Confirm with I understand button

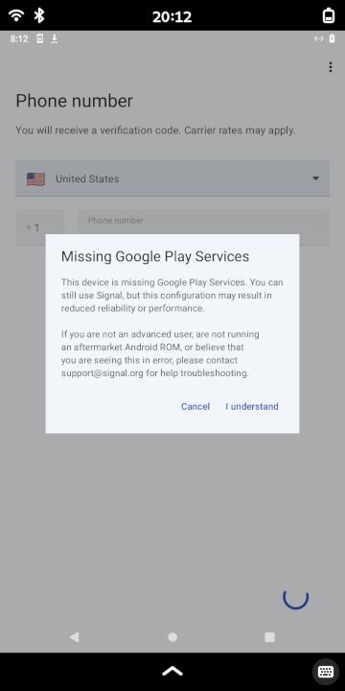tap(252, 406)
